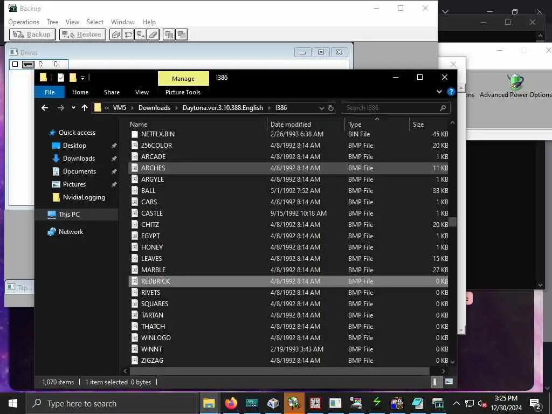The image size is (552, 414).
Task: Open the Operations menu in Backup
Action: 24,22
